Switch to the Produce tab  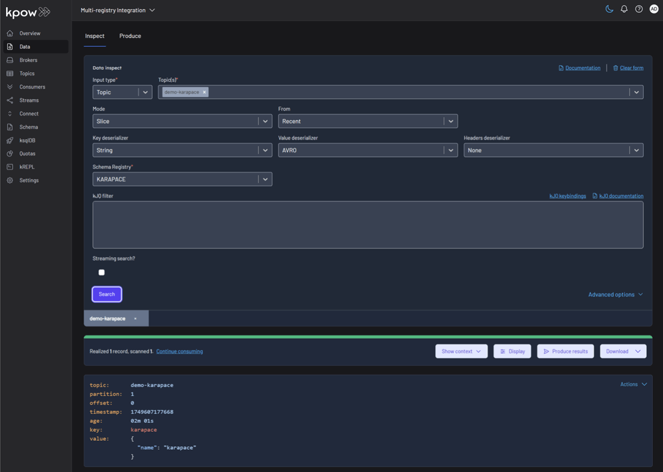pos(130,36)
